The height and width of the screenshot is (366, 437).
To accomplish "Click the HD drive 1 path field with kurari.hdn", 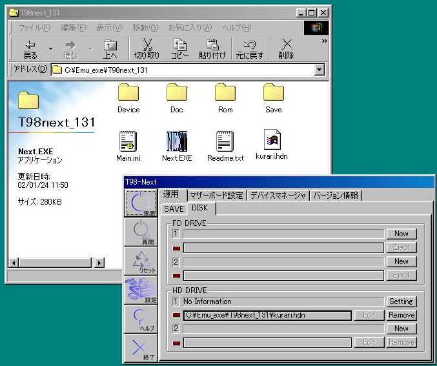I will point(267,315).
